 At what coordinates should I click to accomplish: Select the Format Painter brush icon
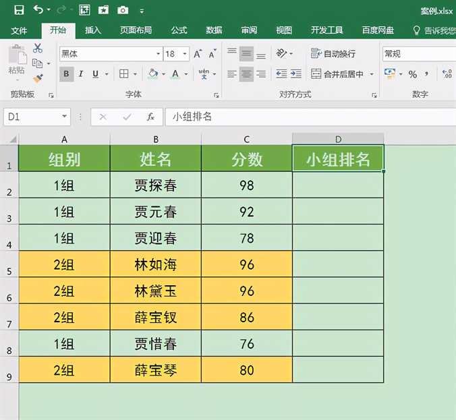(x=38, y=78)
